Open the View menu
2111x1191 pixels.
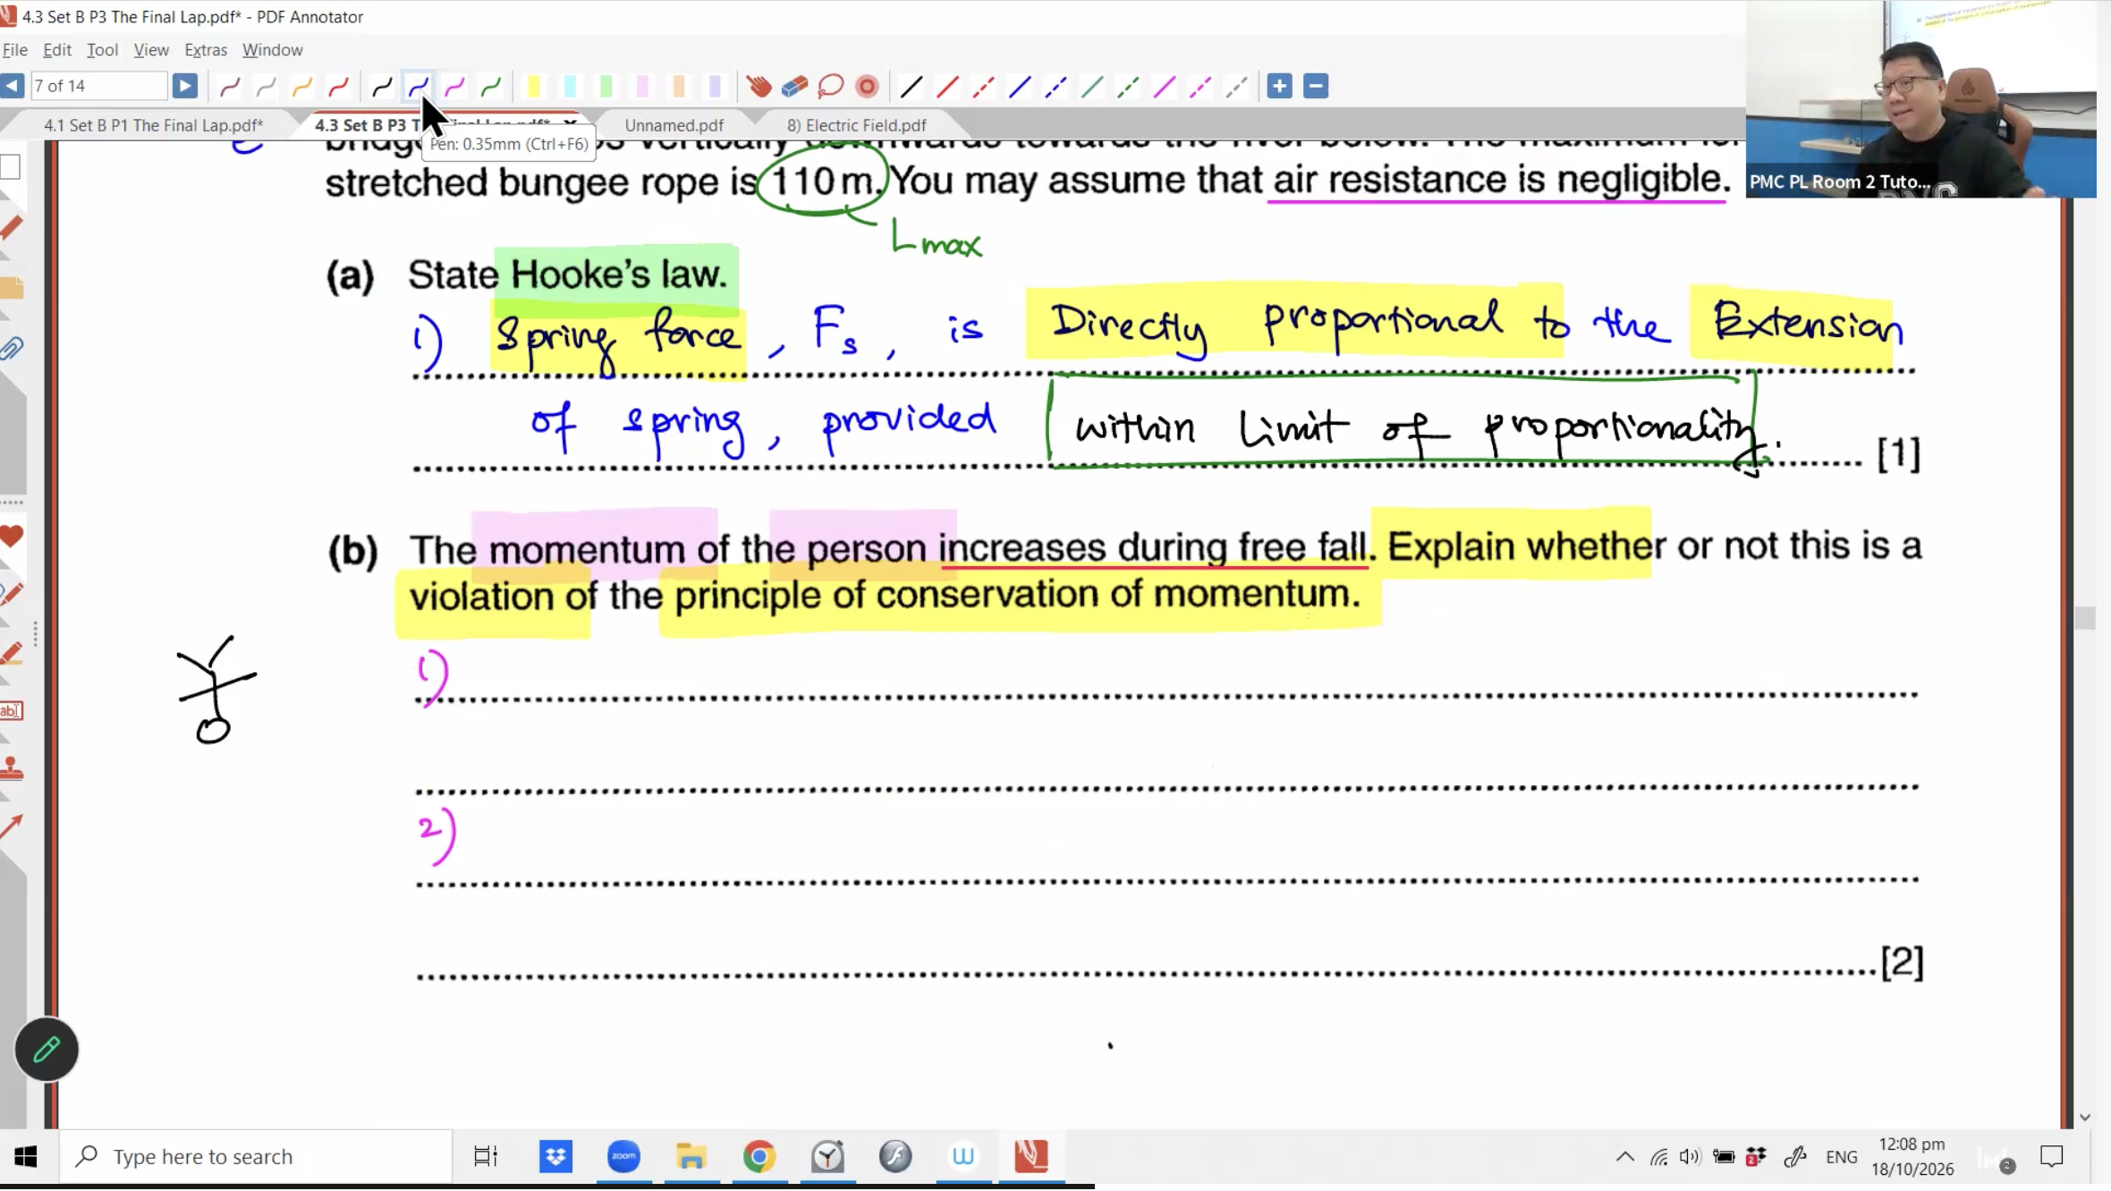(151, 50)
